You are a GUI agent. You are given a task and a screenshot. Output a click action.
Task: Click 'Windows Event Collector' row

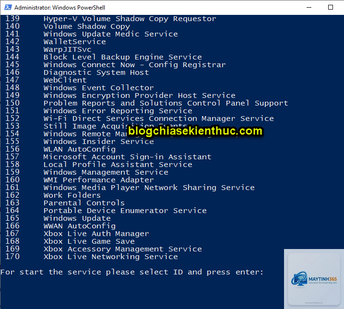pyautogui.click(x=98, y=88)
